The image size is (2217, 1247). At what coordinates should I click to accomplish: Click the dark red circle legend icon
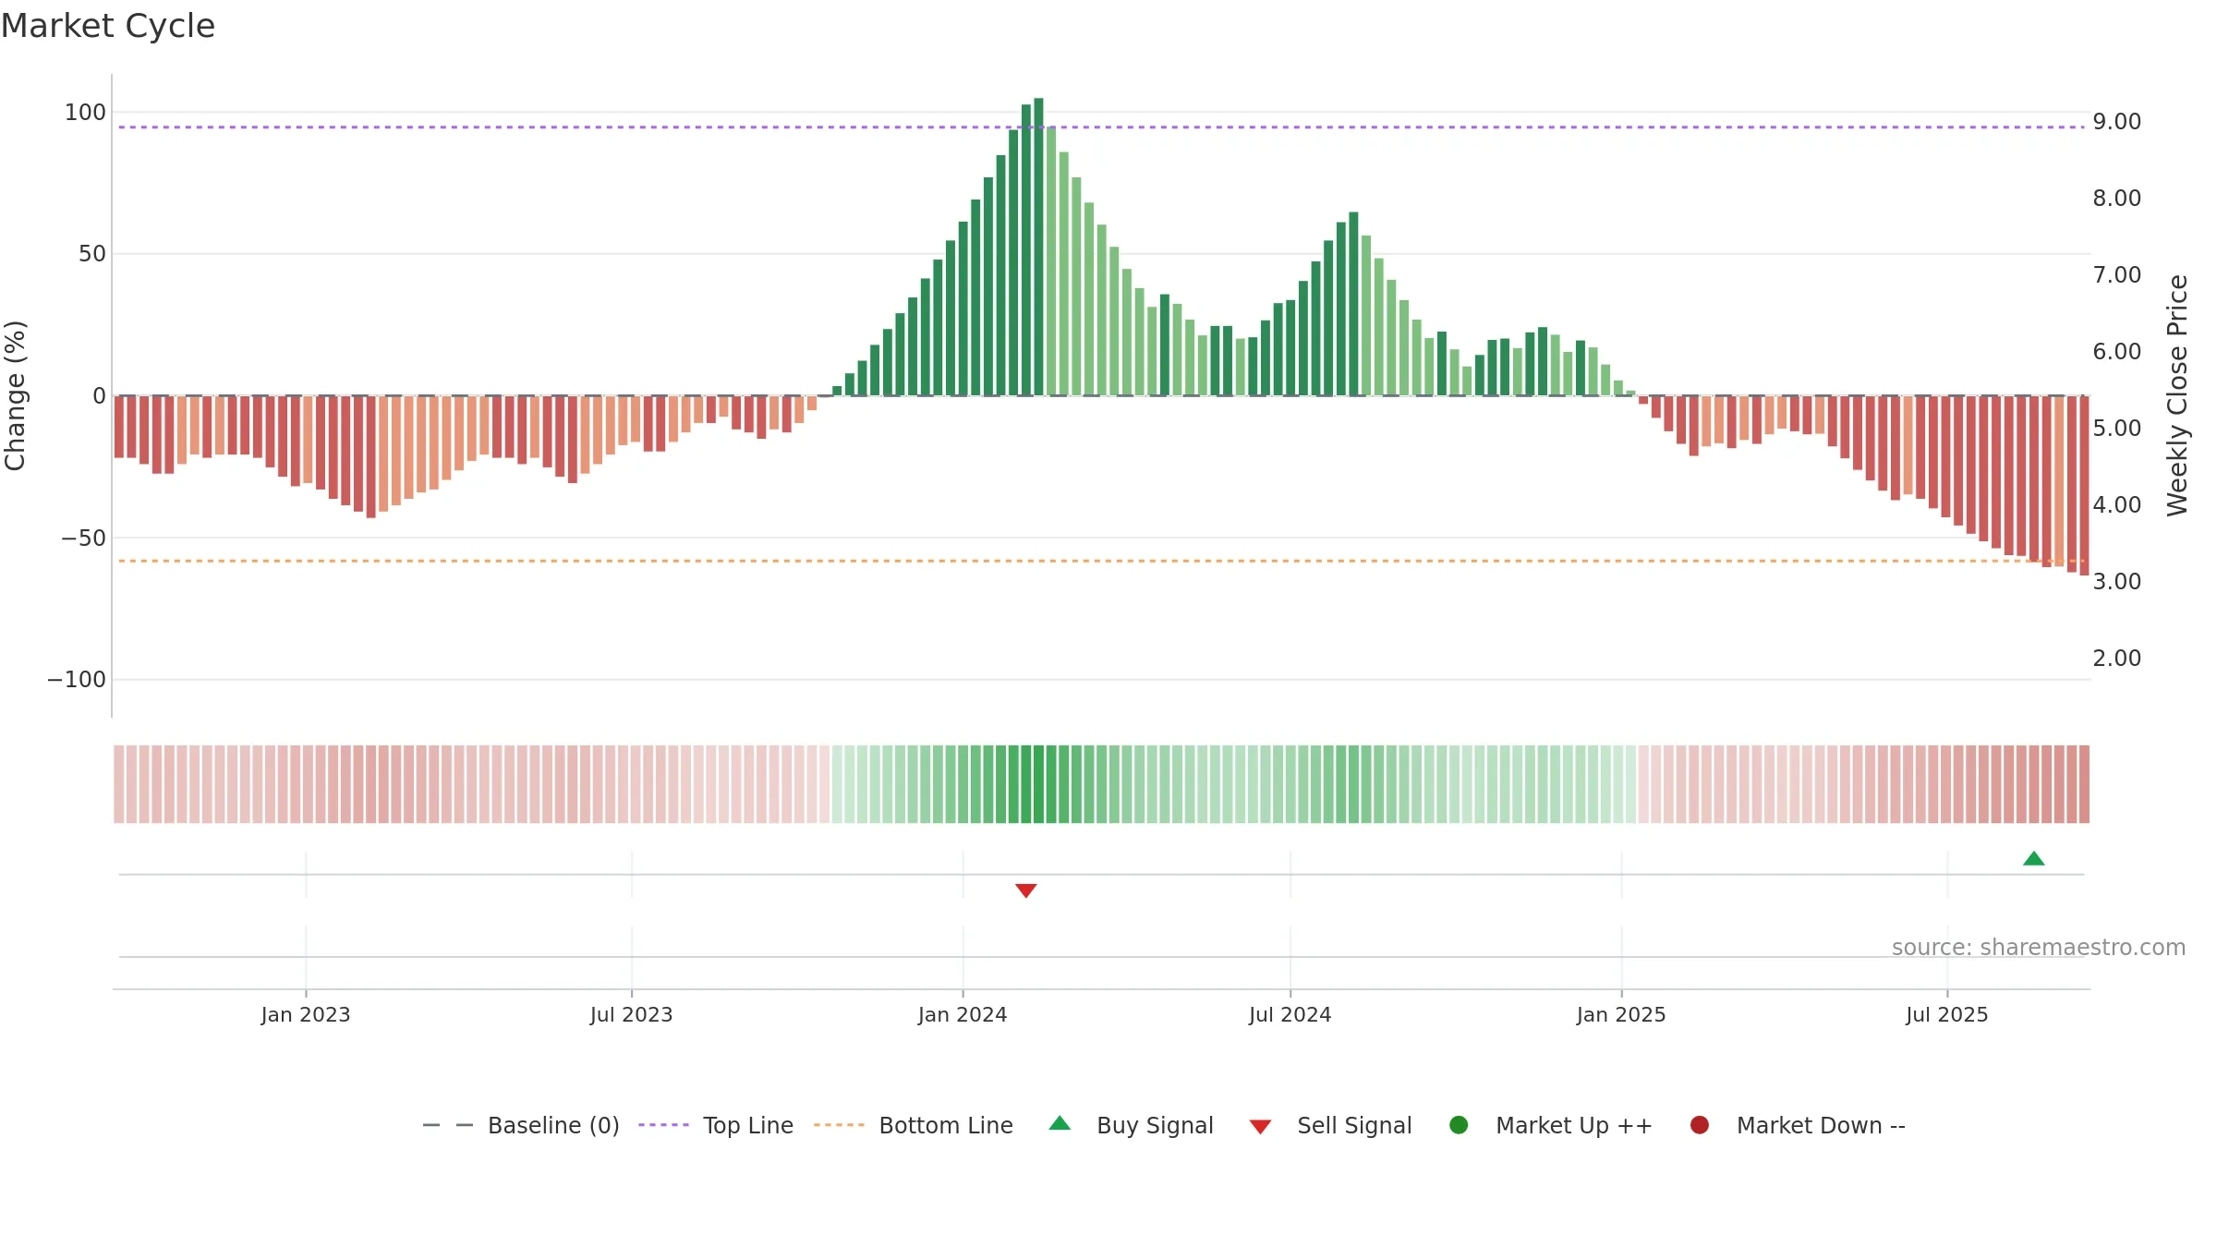click(1699, 1125)
